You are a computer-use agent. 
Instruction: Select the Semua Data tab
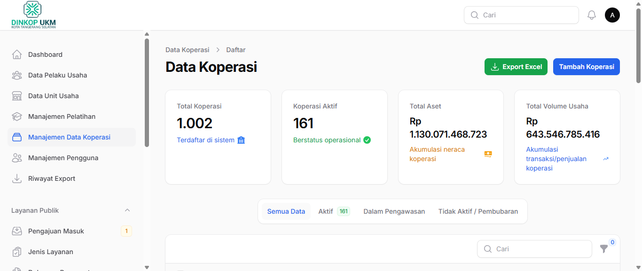click(x=286, y=211)
